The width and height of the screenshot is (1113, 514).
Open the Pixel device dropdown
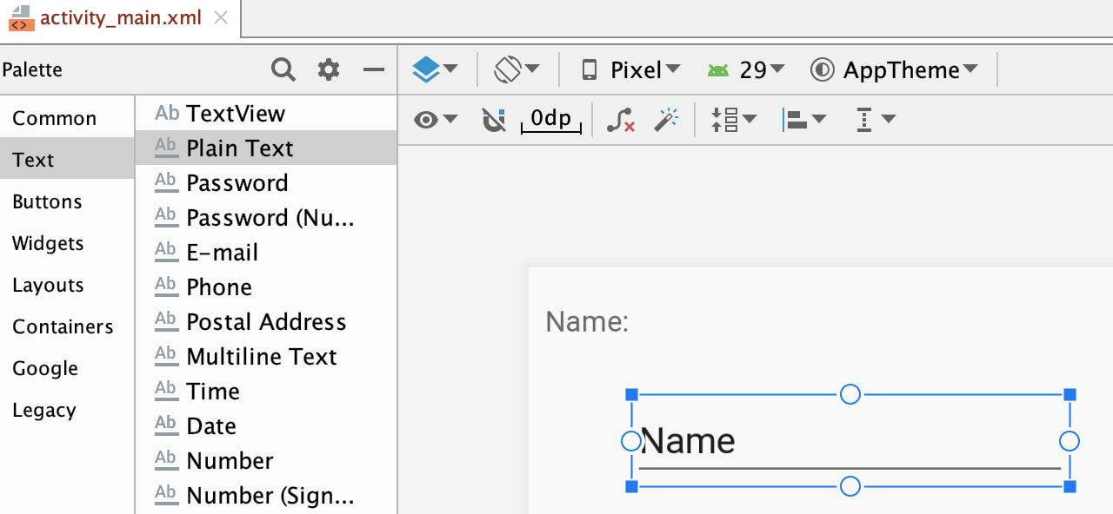630,69
